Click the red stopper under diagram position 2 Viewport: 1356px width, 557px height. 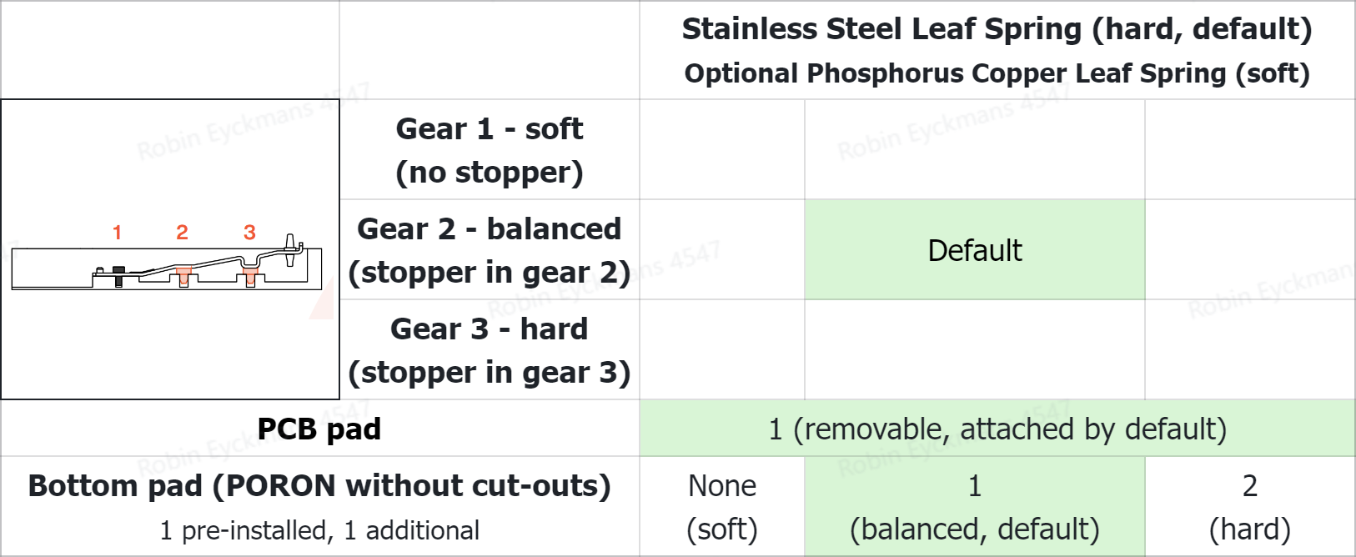(183, 273)
